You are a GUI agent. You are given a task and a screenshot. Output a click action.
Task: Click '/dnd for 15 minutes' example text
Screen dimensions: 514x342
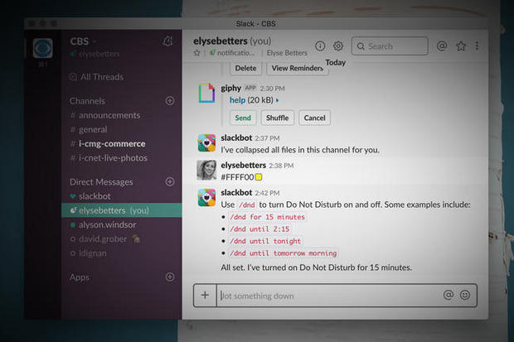click(x=267, y=217)
